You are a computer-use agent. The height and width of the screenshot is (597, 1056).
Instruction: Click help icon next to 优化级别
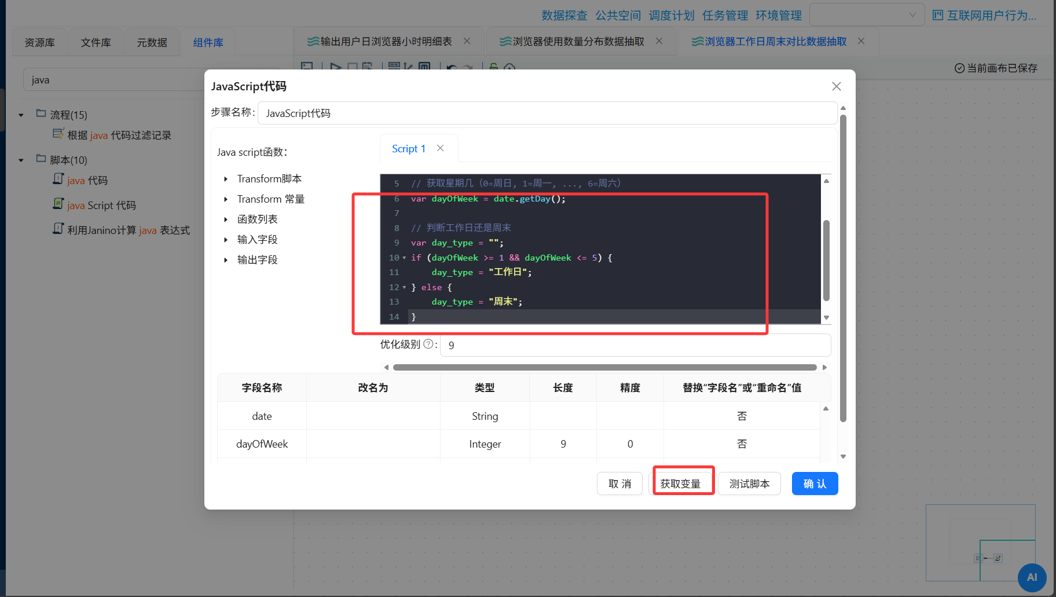pos(428,344)
